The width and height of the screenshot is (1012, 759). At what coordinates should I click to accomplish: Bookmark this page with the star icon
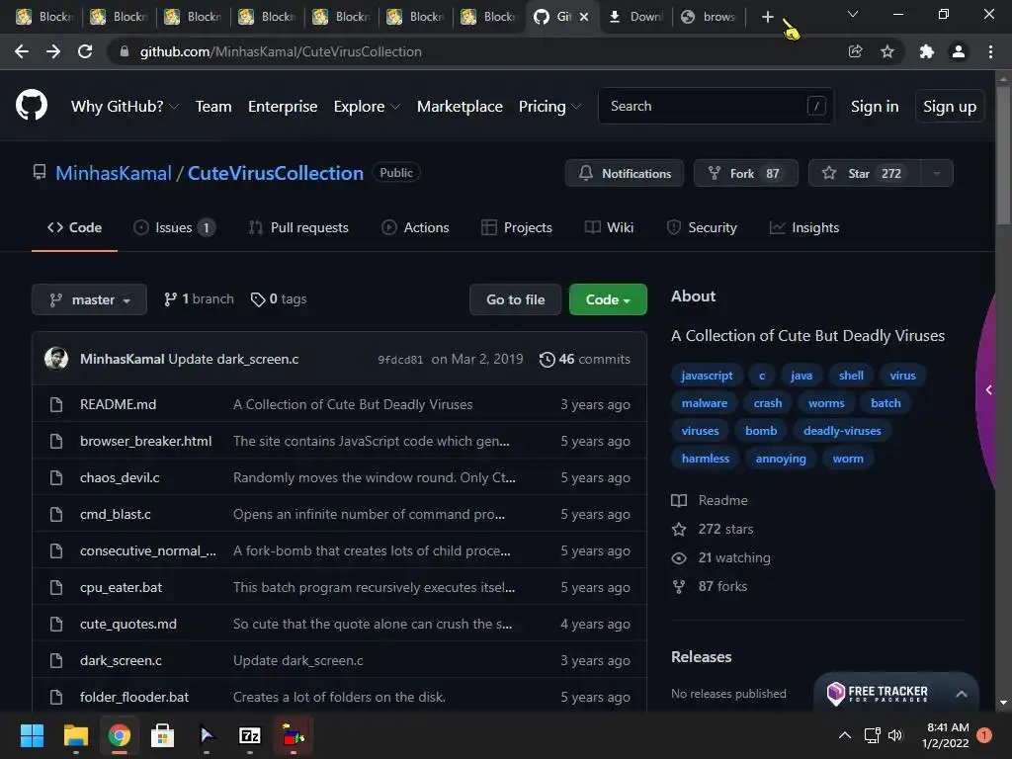(887, 51)
